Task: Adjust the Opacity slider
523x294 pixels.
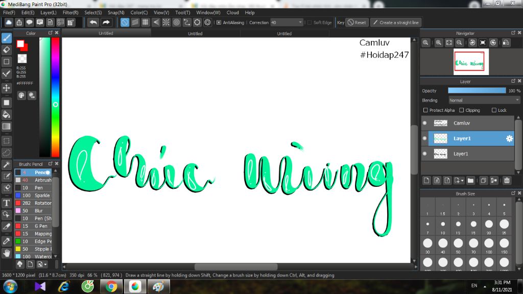Action: point(477,91)
